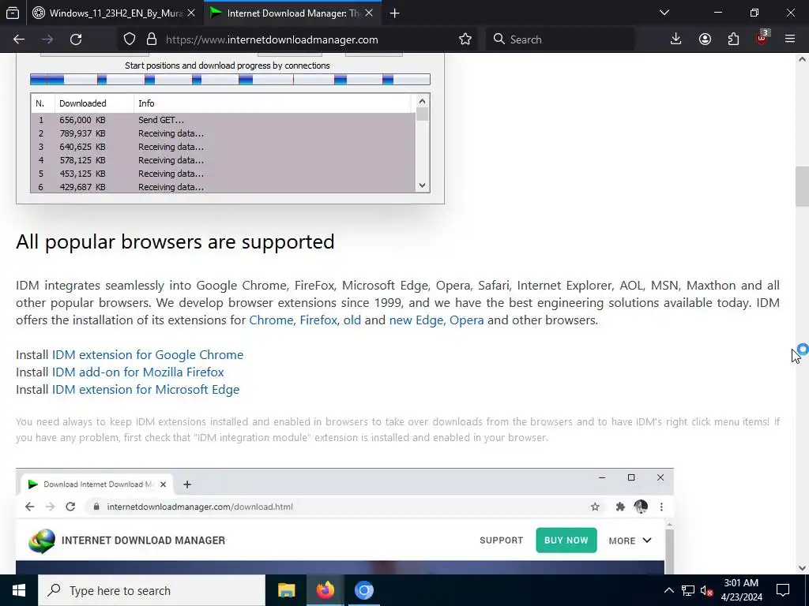Select connection row with 640,625 KB
The height and width of the screenshot is (606, 809).
[224, 147]
